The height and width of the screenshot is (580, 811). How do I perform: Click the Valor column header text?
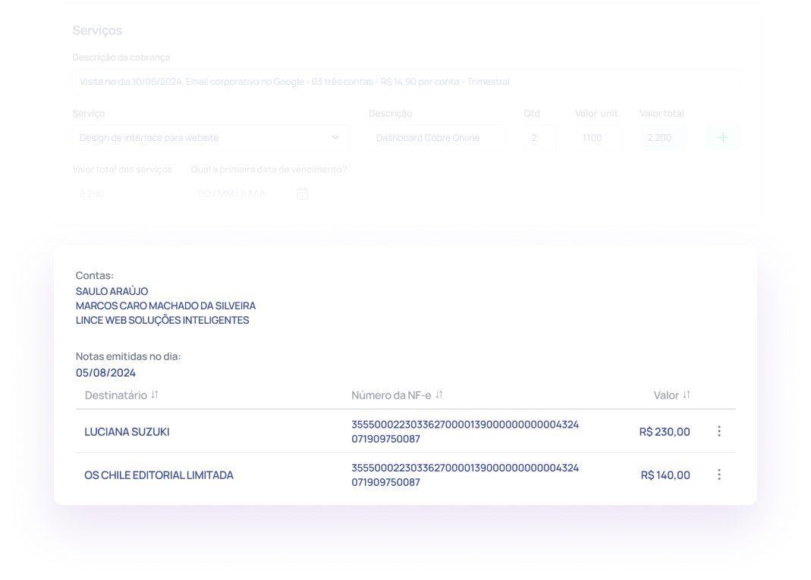pos(666,396)
